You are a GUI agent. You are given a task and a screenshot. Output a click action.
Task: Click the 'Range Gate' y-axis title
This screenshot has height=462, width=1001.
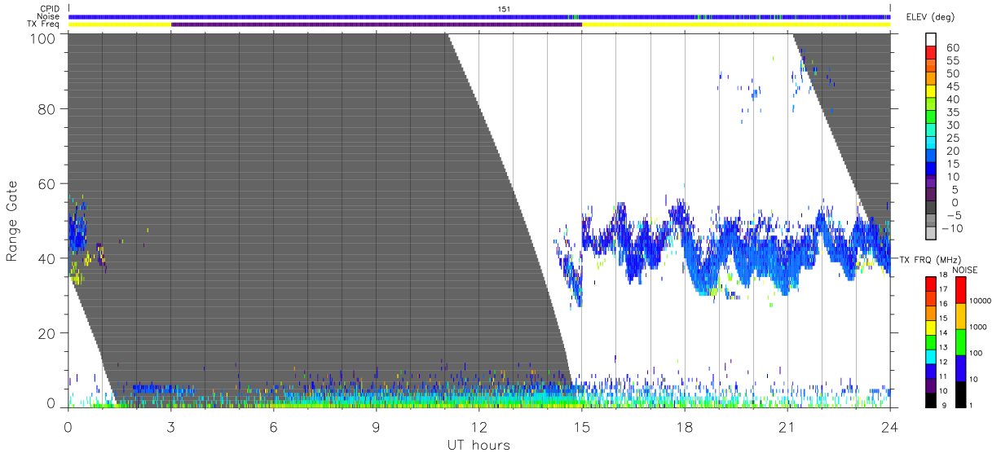click(12, 220)
